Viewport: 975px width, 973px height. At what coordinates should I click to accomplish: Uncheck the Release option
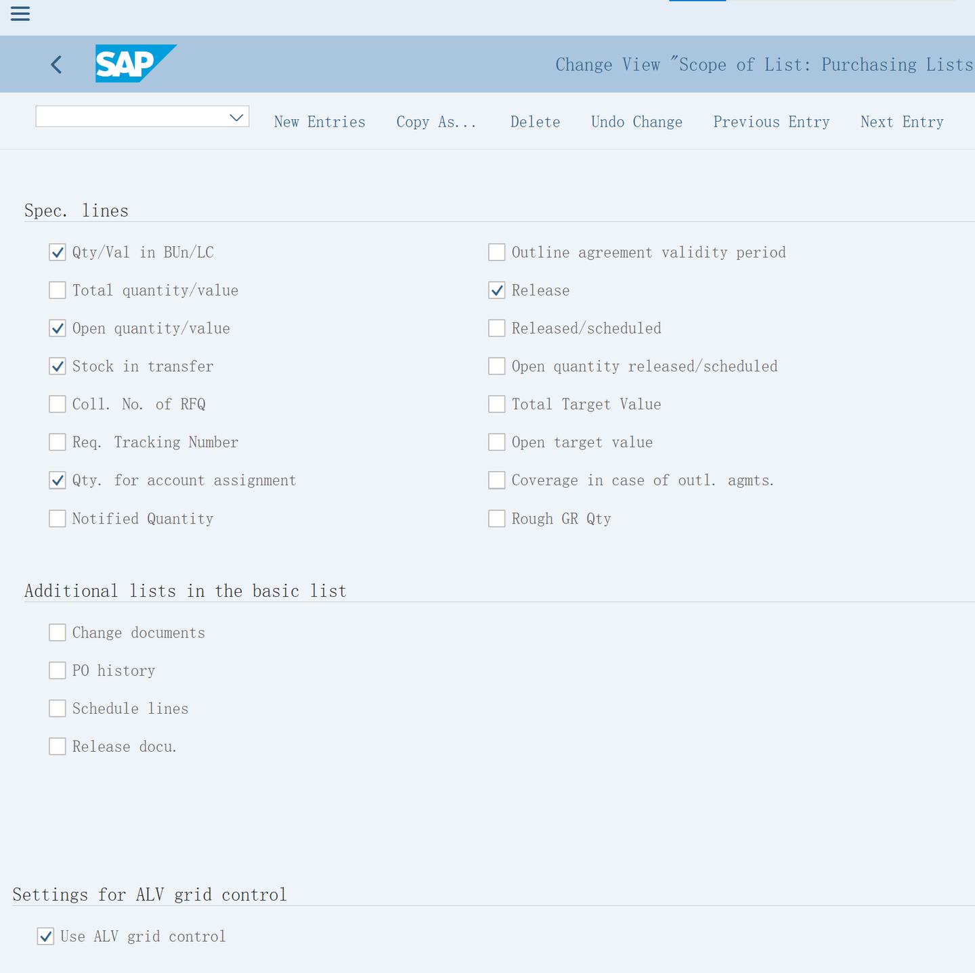click(x=496, y=290)
